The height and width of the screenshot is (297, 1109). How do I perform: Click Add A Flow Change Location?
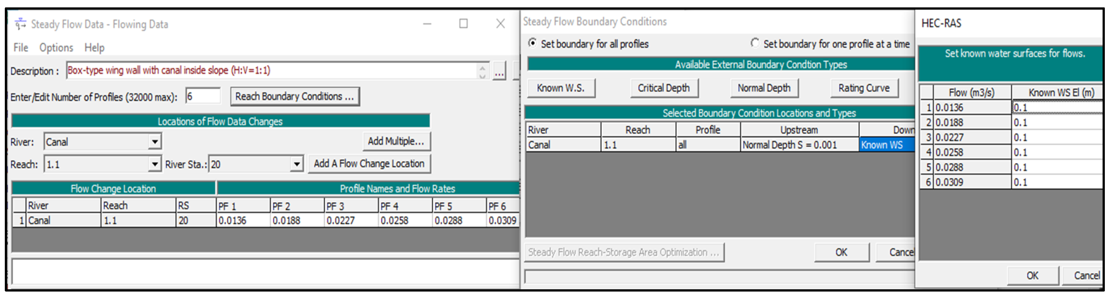coord(369,164)
